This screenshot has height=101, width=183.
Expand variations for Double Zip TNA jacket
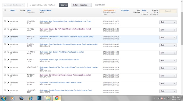(x=8, y=29)
